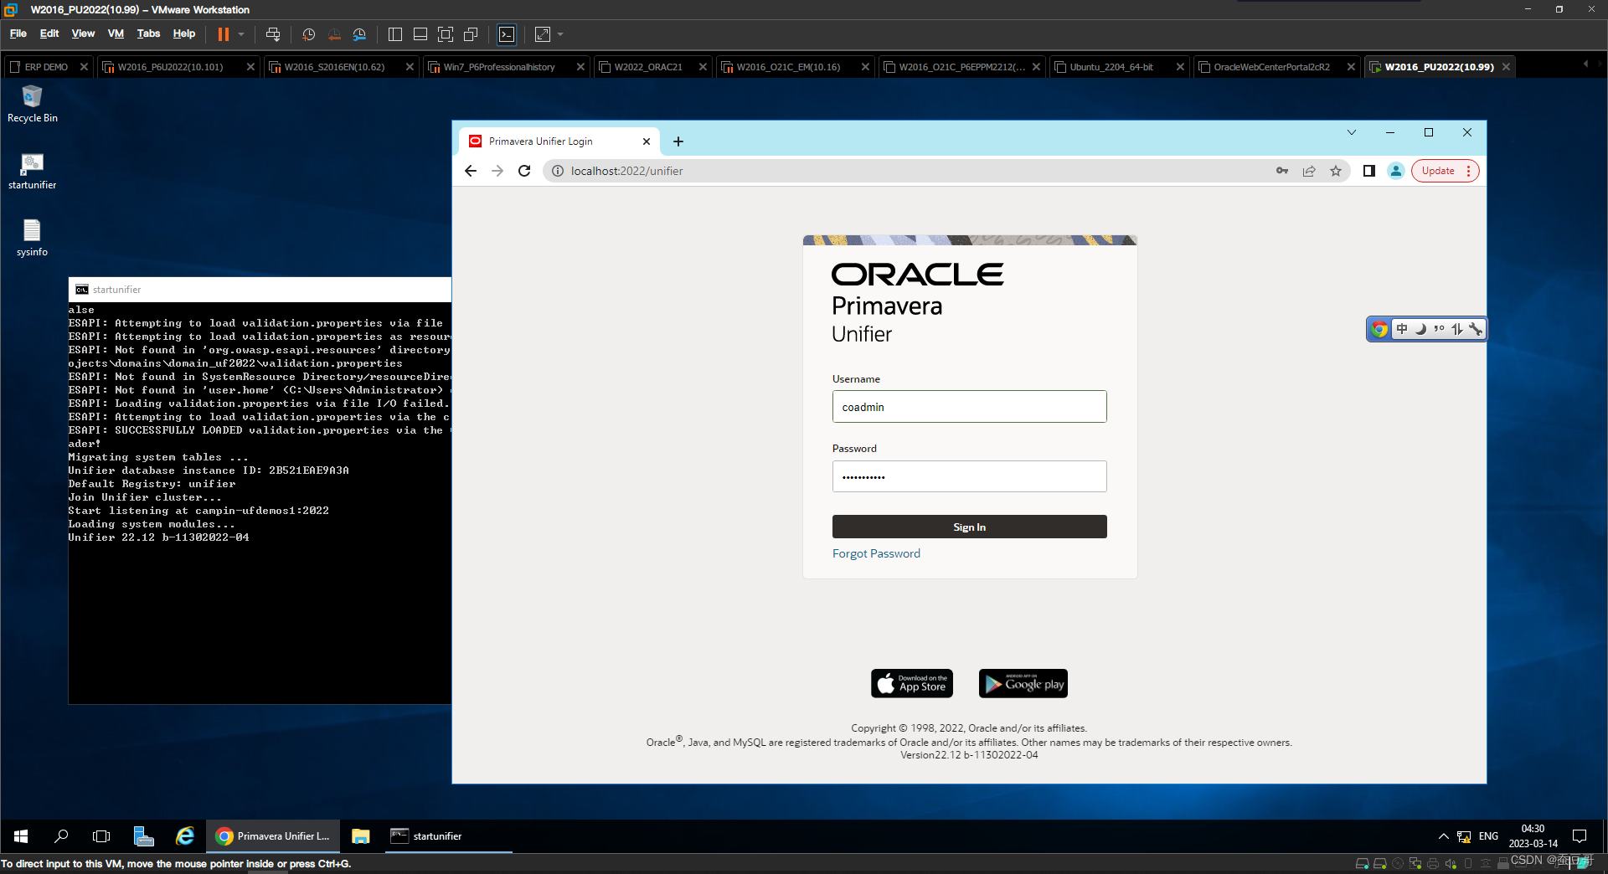Click inside the Username field

coord(969,407)
